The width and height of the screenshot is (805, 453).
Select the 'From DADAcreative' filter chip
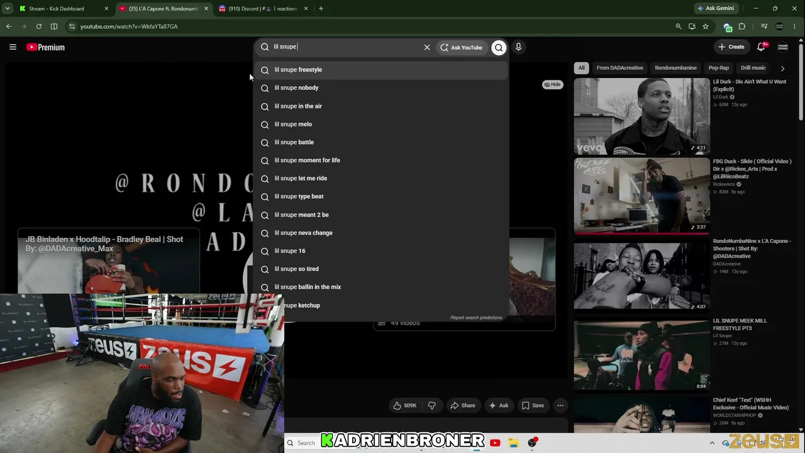coord(619,68)
